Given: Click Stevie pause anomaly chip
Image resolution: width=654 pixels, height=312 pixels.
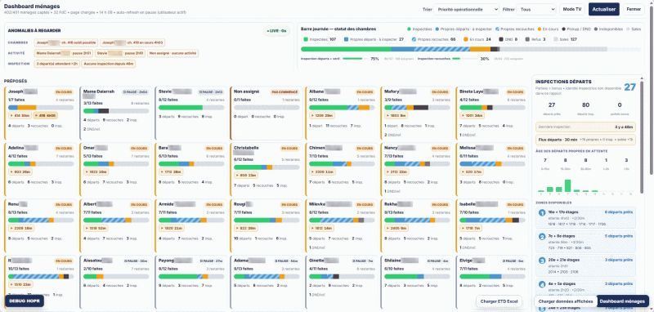Looking at the screenshot, I should 120,53.
